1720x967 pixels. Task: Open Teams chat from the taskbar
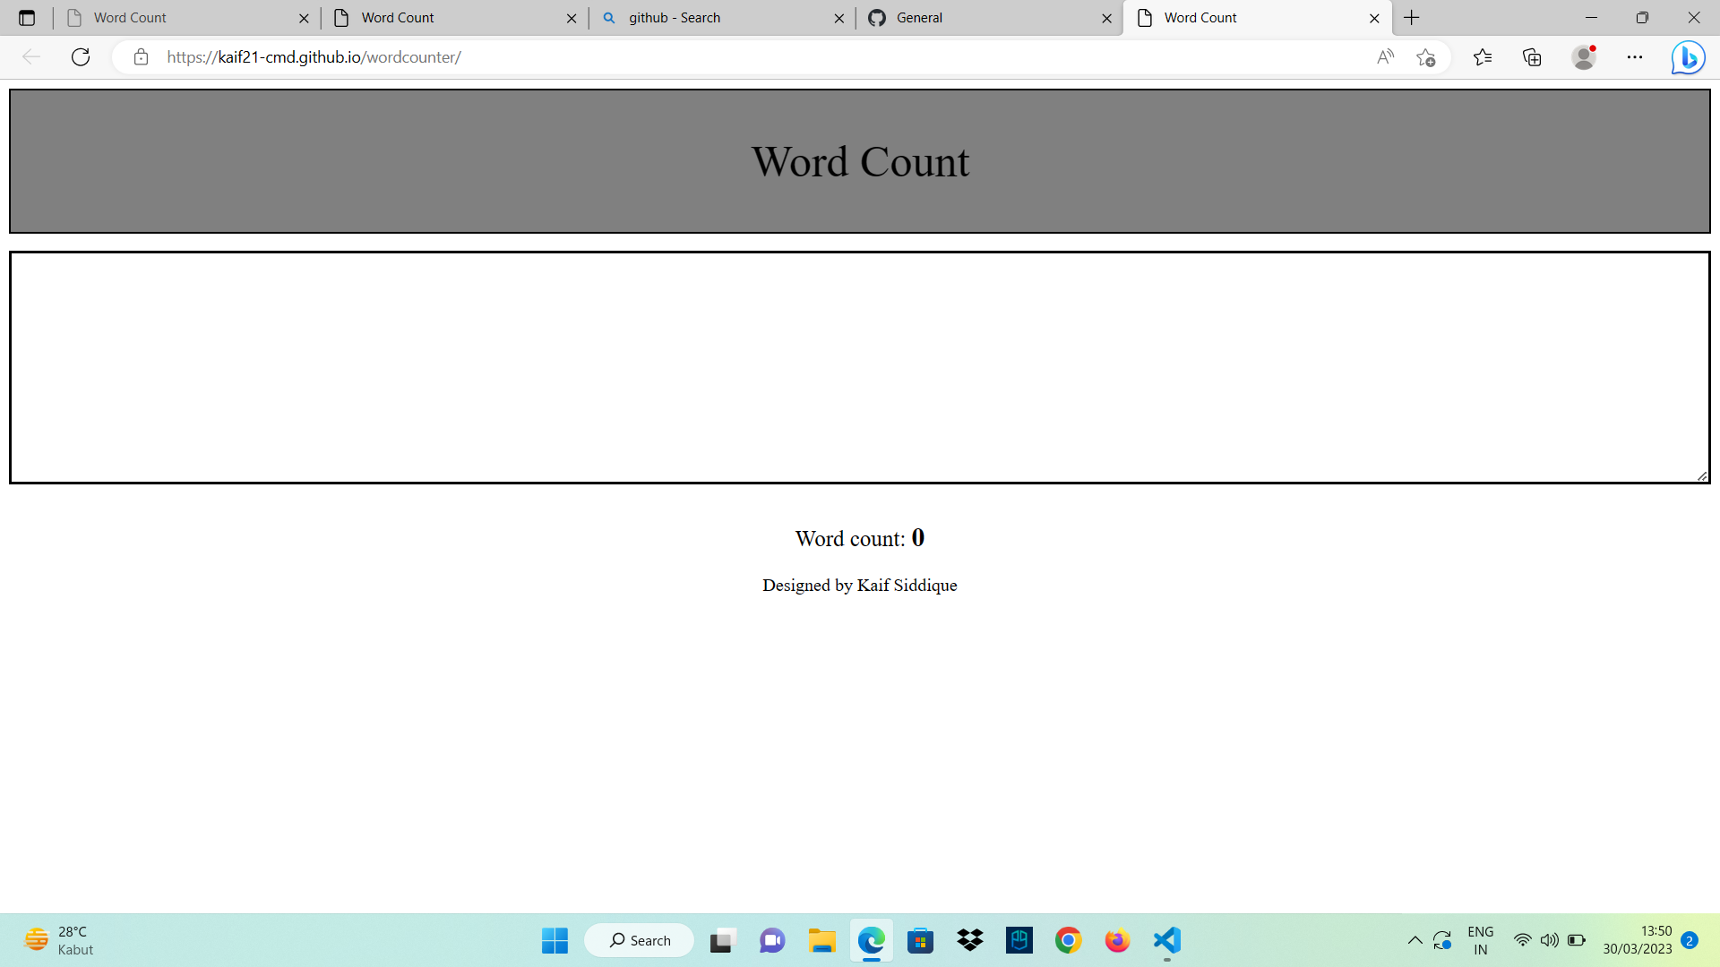771,940
